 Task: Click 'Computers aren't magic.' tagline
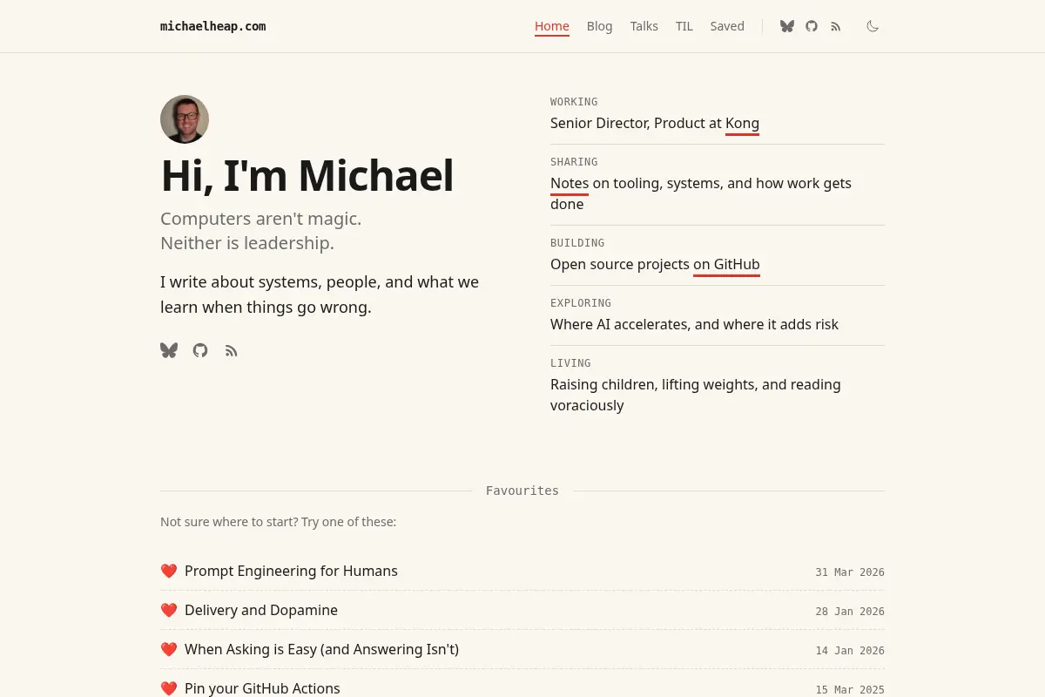[260, 219]
